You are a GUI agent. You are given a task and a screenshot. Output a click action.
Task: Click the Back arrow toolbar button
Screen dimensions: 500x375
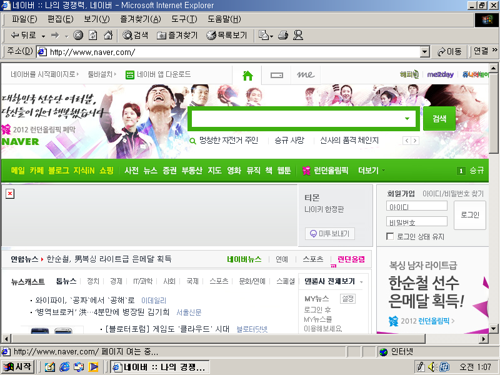(x=23, y=35)
